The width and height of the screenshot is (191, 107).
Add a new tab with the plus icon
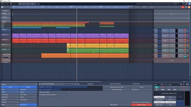point(38,4)
